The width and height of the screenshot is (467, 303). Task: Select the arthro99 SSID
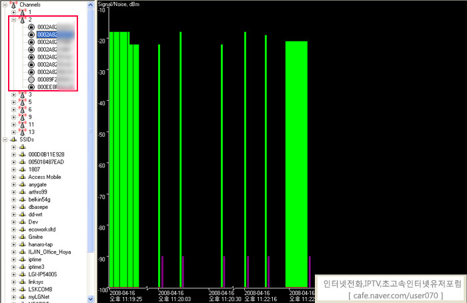coord(37,192)
